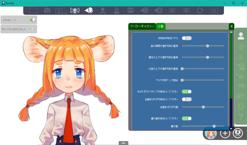Click the eye with red dot icon

click(x=158, y=11)
